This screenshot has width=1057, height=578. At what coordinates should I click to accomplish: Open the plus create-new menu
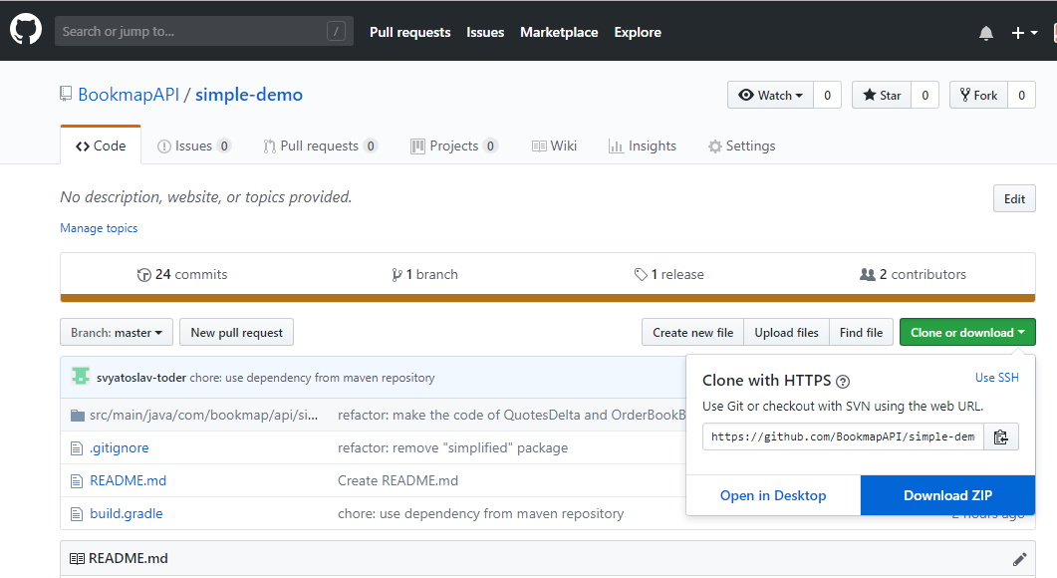1023,33
